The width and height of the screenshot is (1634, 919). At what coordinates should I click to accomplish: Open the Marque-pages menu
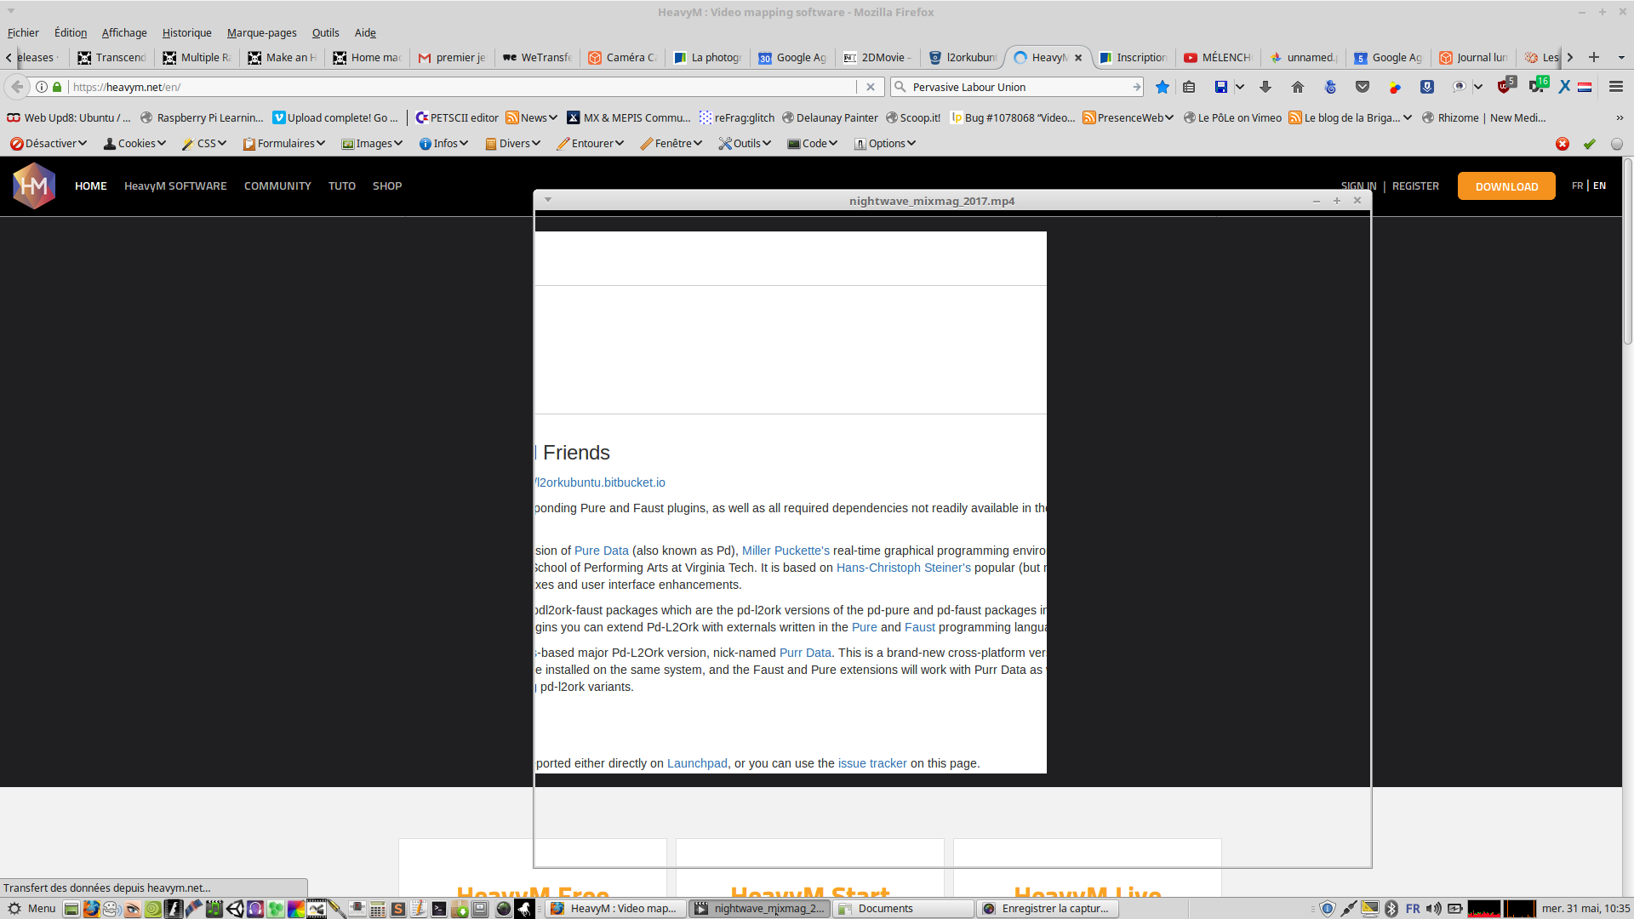click(261, 33)
